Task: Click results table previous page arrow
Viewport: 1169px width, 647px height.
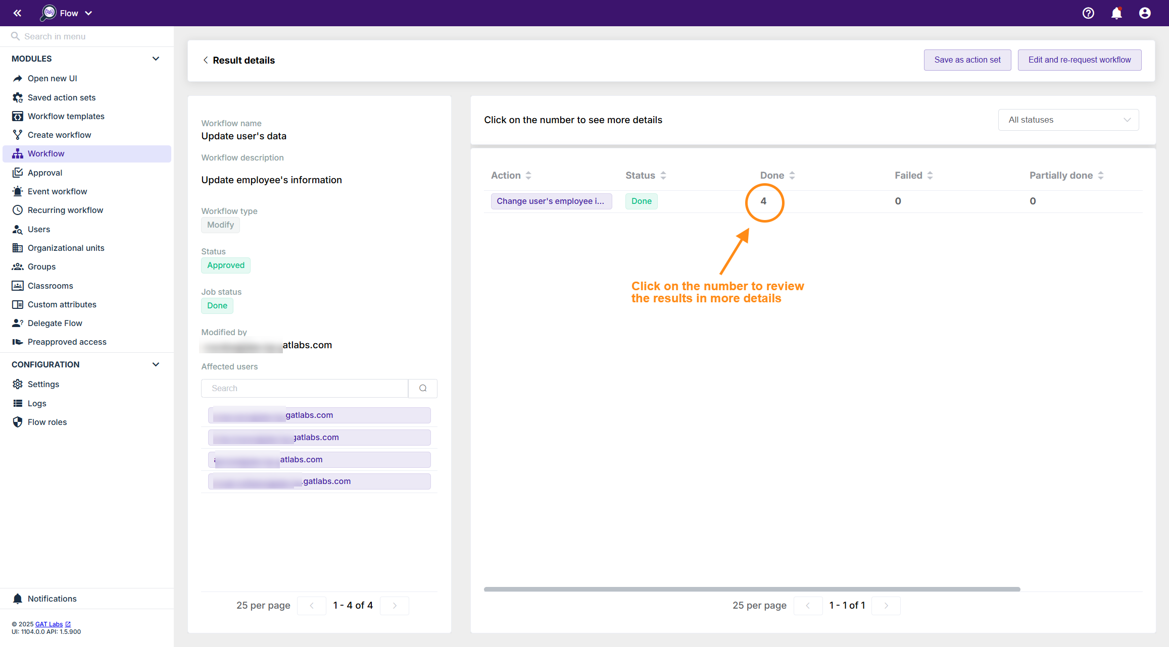Action: click(x=808, y=606)
